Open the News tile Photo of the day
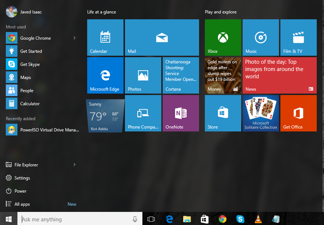This screenshot has width=324, height=225. (280, 75)
